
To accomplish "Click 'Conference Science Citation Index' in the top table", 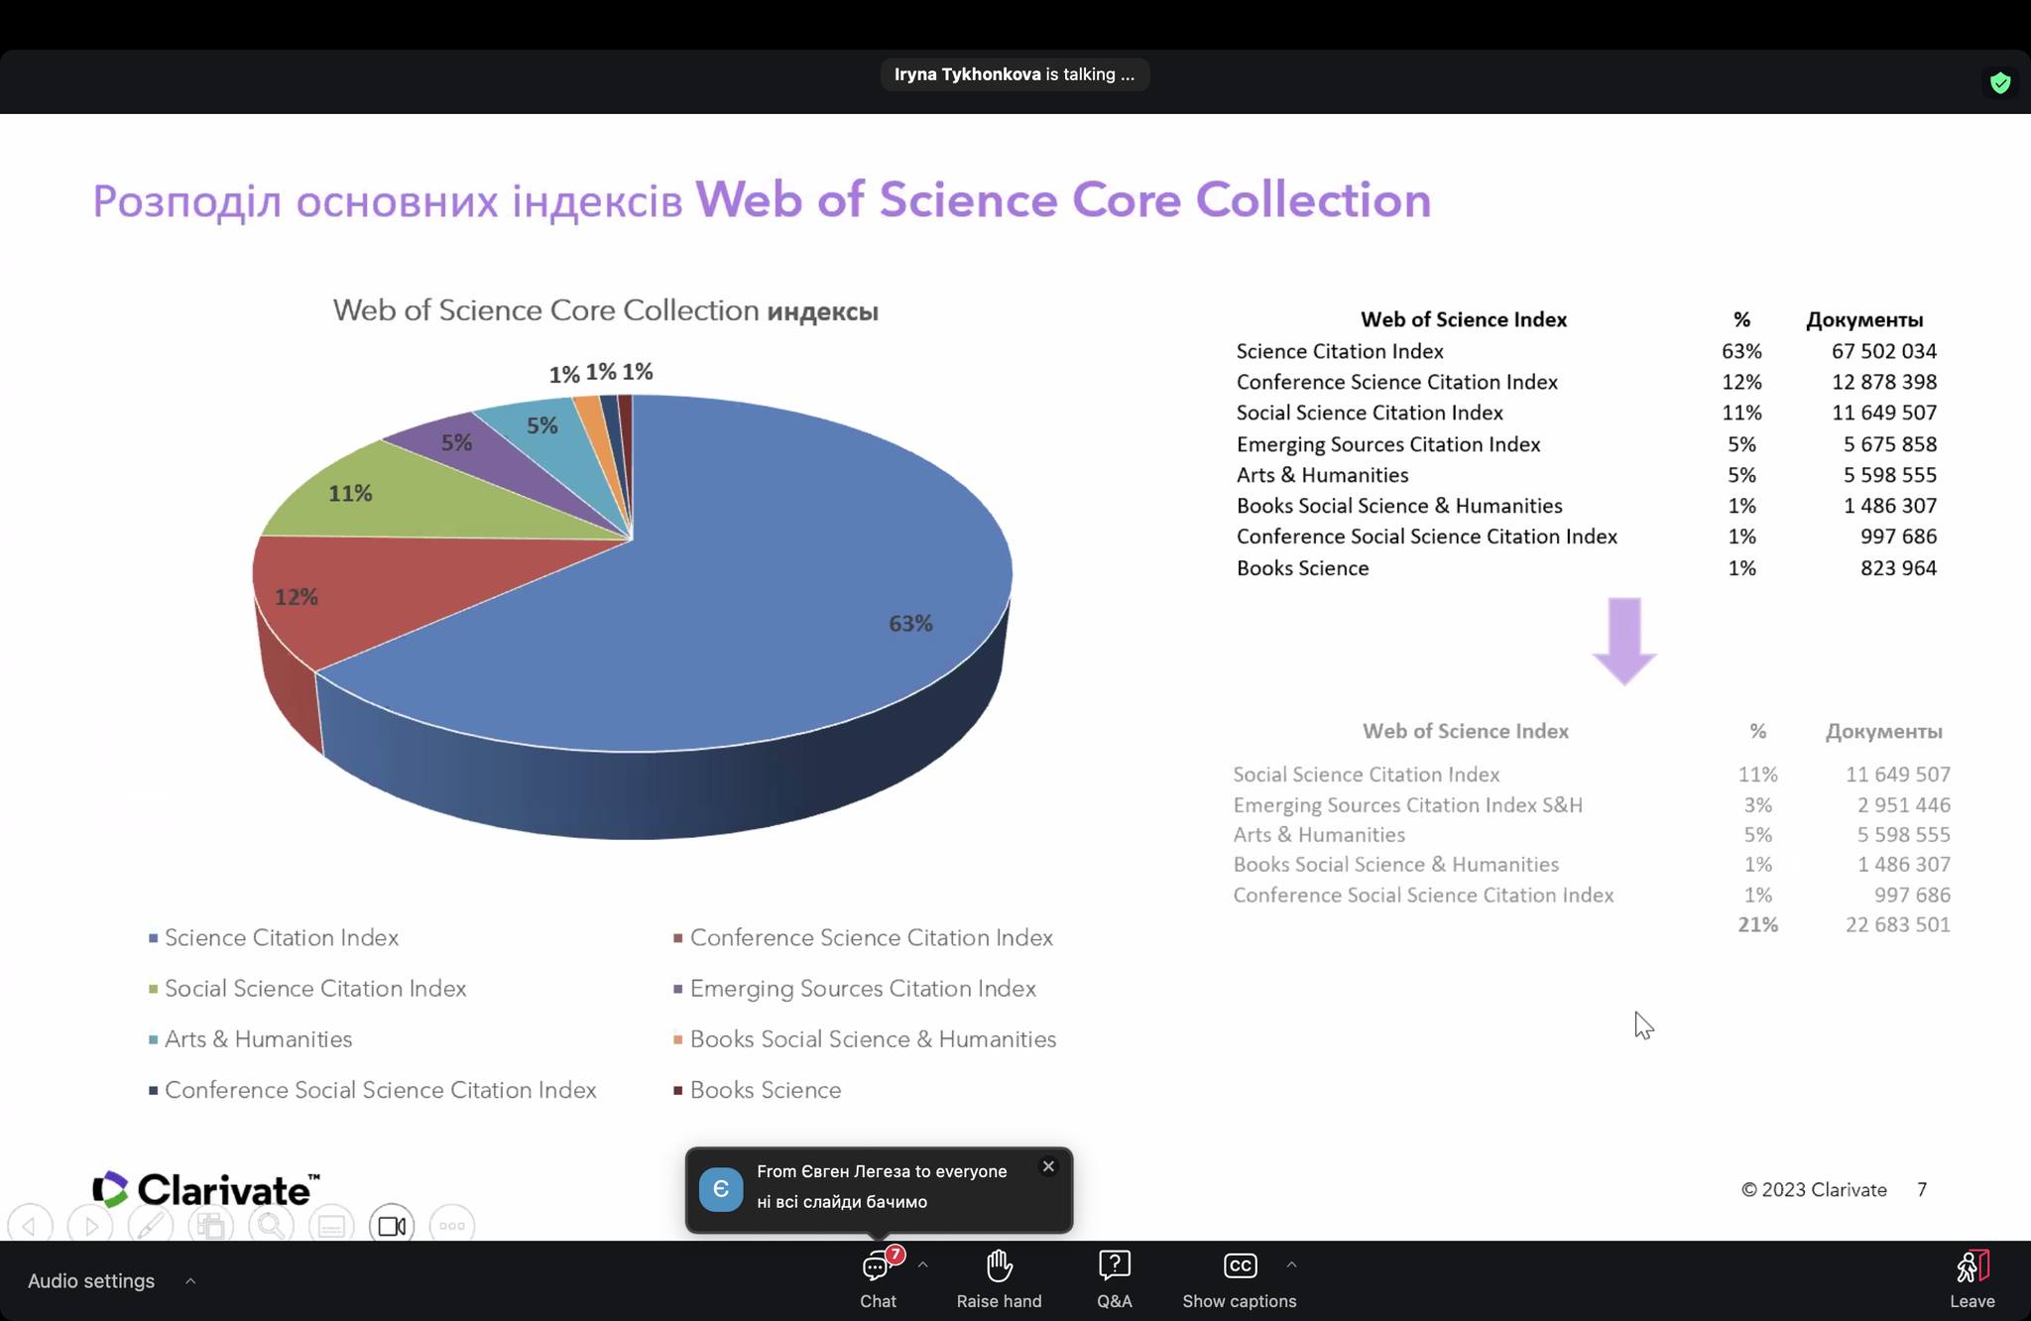I will pos(1397,382).
